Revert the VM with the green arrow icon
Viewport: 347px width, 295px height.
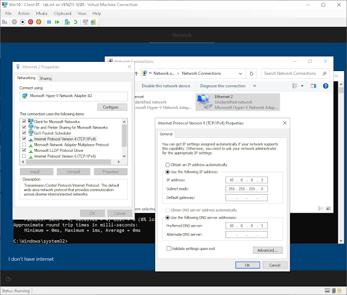(75, 22)
